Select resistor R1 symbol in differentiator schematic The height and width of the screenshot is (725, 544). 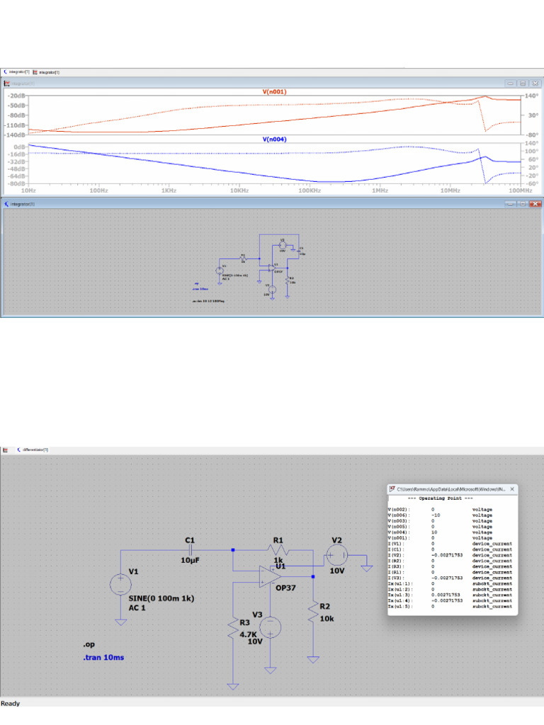click(278, 549)
